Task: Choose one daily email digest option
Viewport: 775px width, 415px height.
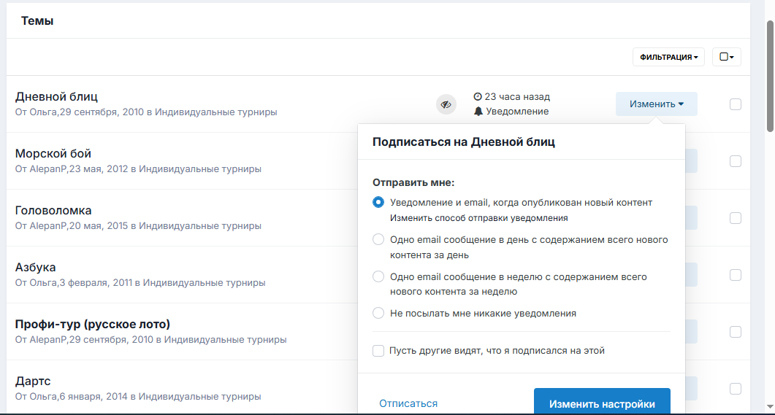Action: [378, 239]
